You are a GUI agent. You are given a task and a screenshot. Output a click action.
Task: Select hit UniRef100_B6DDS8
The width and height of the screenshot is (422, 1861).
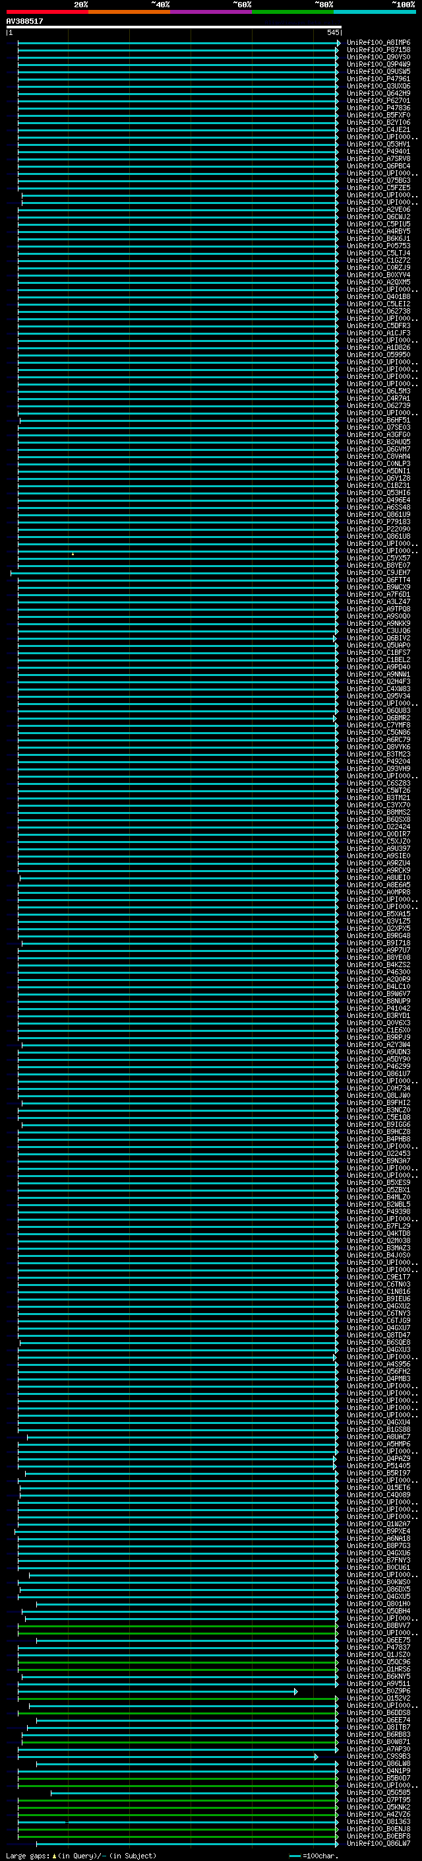pos(378,1712)
